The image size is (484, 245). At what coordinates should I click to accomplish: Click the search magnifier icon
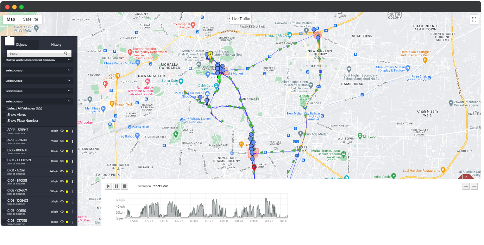65,54
